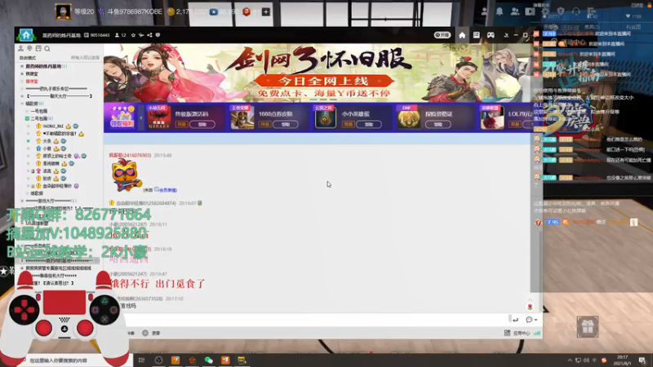Open the settings gear in stream overlay
The image size is (653, 367).
click(545, 11)
